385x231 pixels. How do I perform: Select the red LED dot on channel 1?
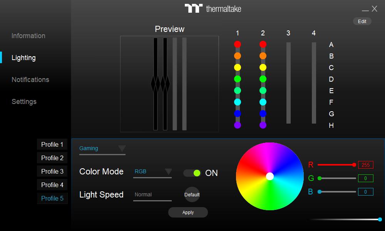point(238,44)
